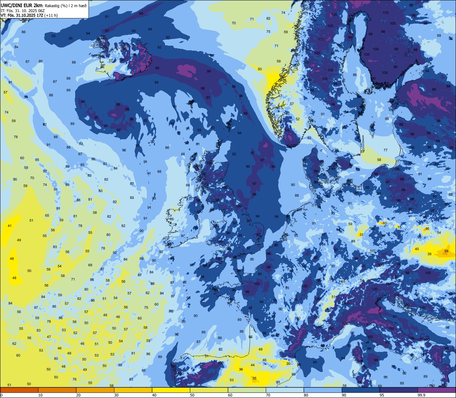The image size is (456, 398).
Task: Click the map value '44'
Action: 253,365
